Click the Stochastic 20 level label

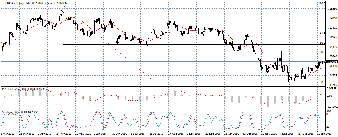(x=328, y=127)
